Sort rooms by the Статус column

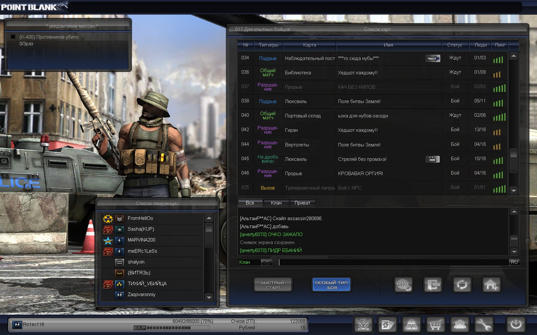455,45
